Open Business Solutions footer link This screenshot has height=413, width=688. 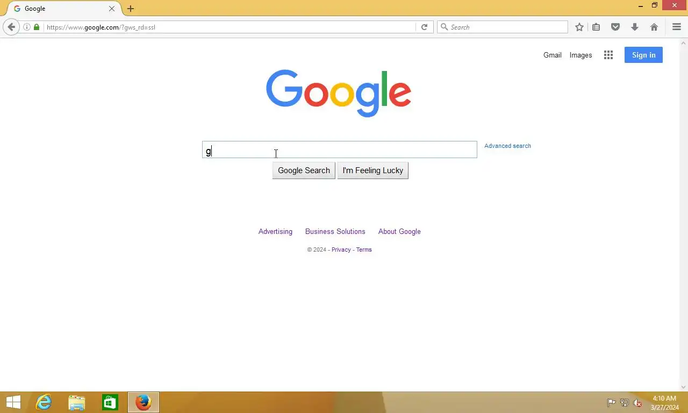point(335,231)
